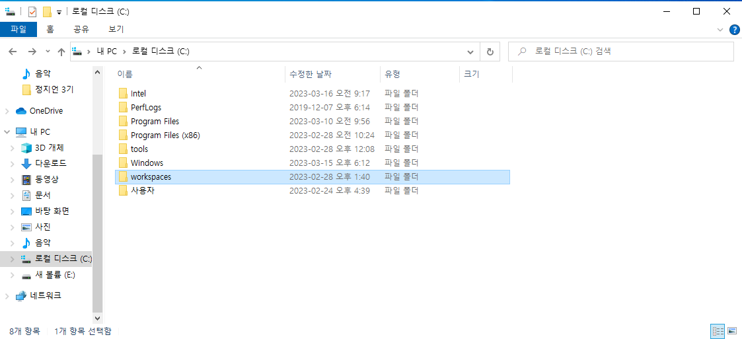The height and width of the screenshot is (339, 742).
Task: Select the Program Files (x86) folder icon
Action: tap(123, 135)
